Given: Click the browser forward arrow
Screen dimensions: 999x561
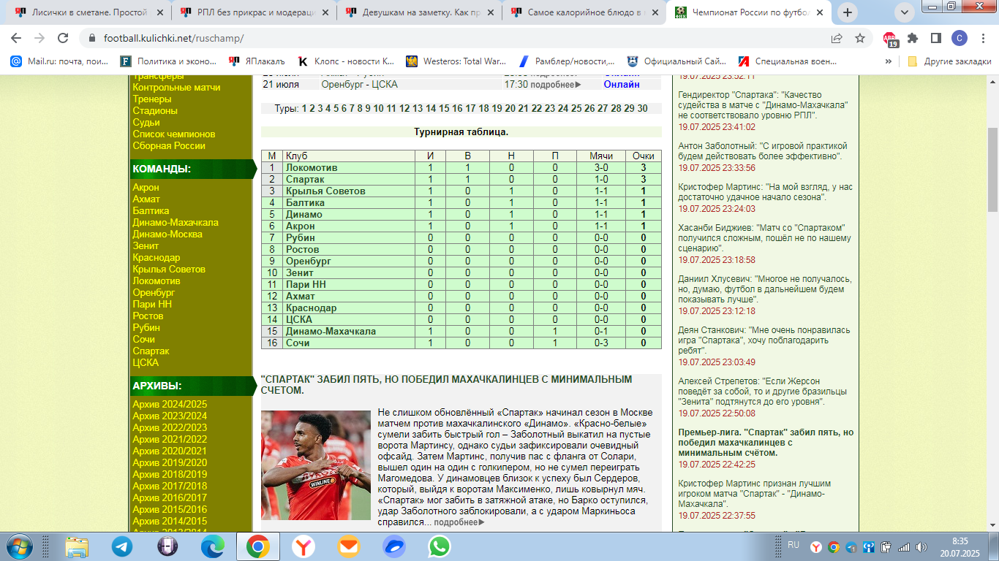Looking at the screenshot, I should pyautogui.click(x=39, y=38).
